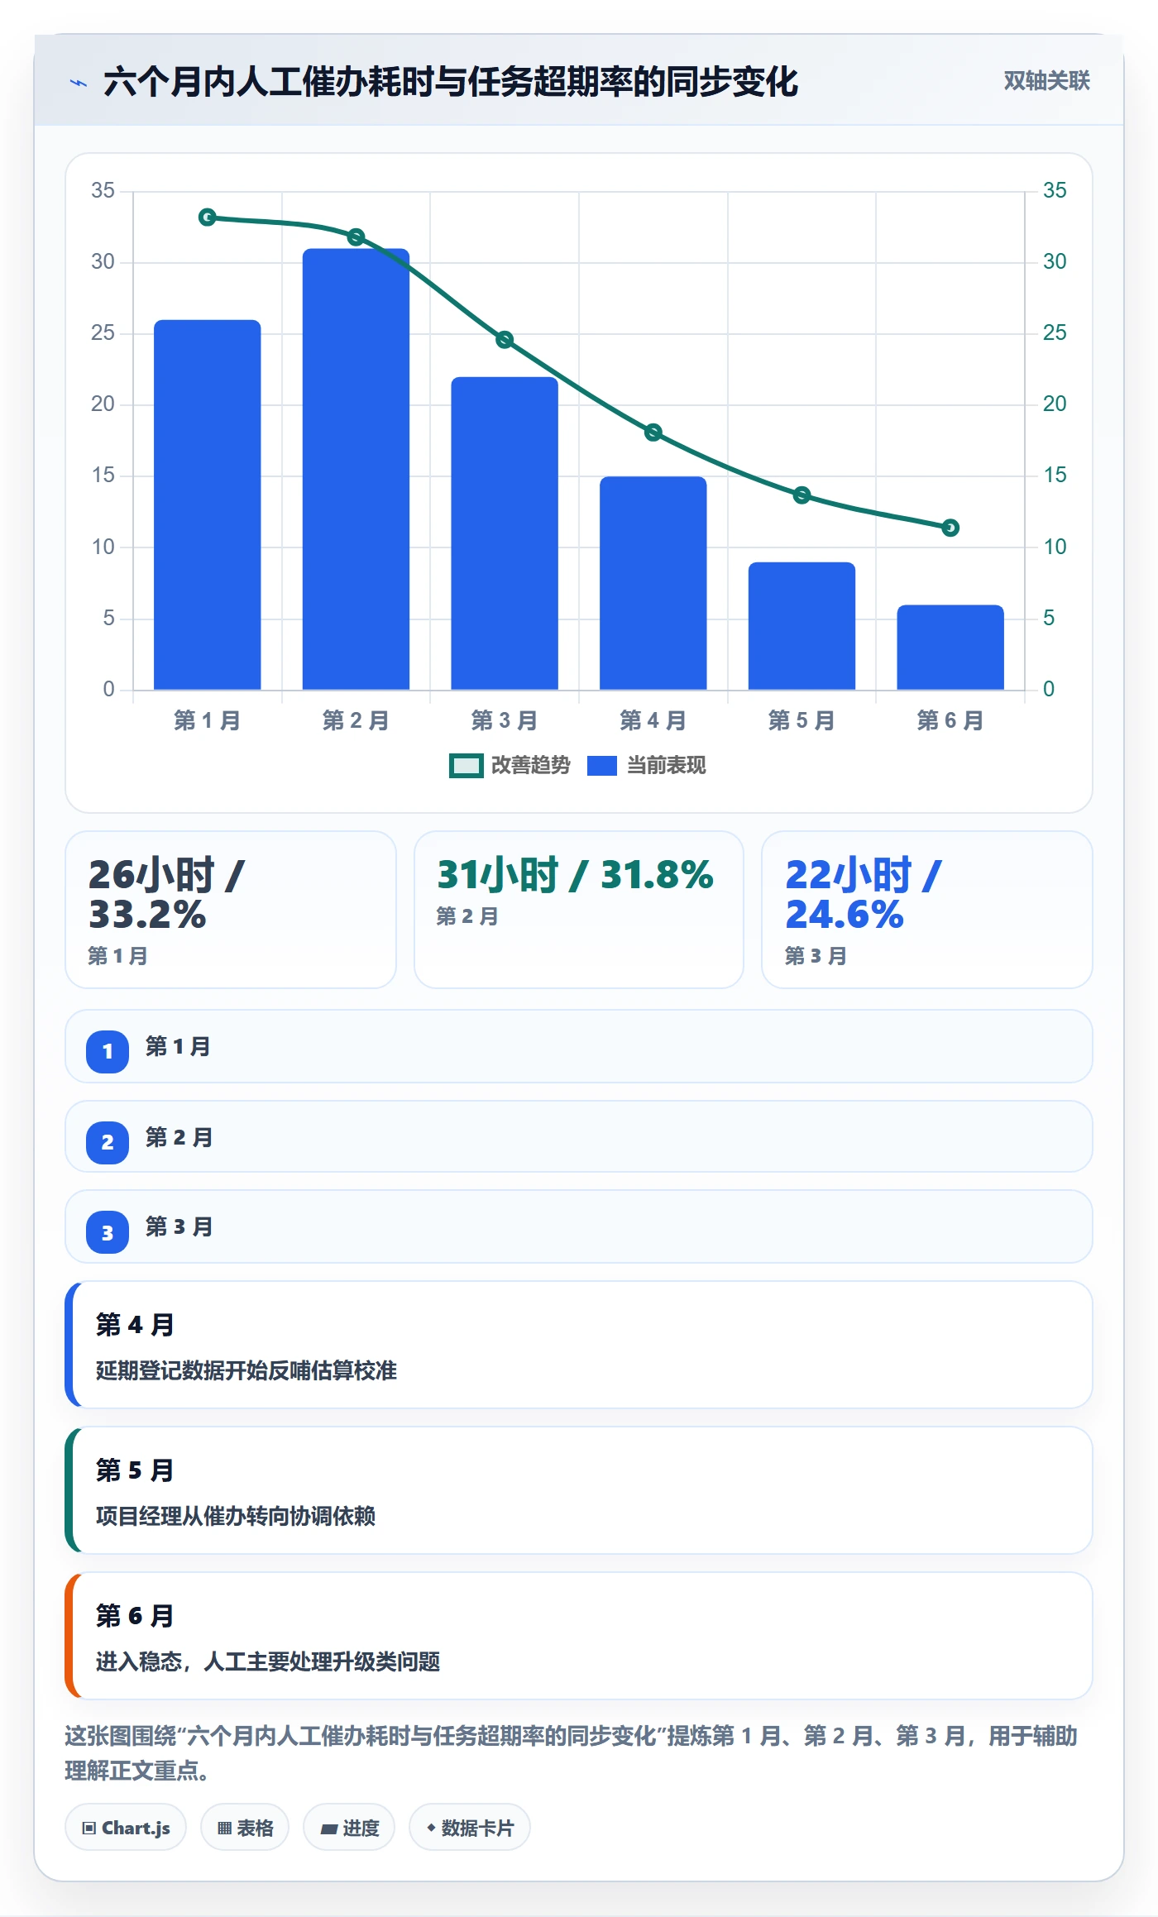Image resolution: width=1158 pixels, height=1917 pixels.
Task: Click the 进度 tag
Action: [349, 1828]
